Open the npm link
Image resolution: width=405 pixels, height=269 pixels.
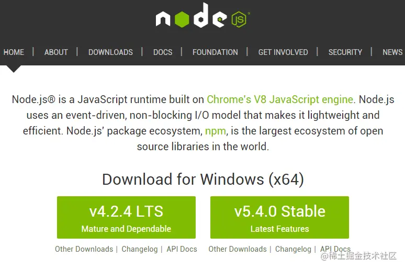[x=216, y=131]
